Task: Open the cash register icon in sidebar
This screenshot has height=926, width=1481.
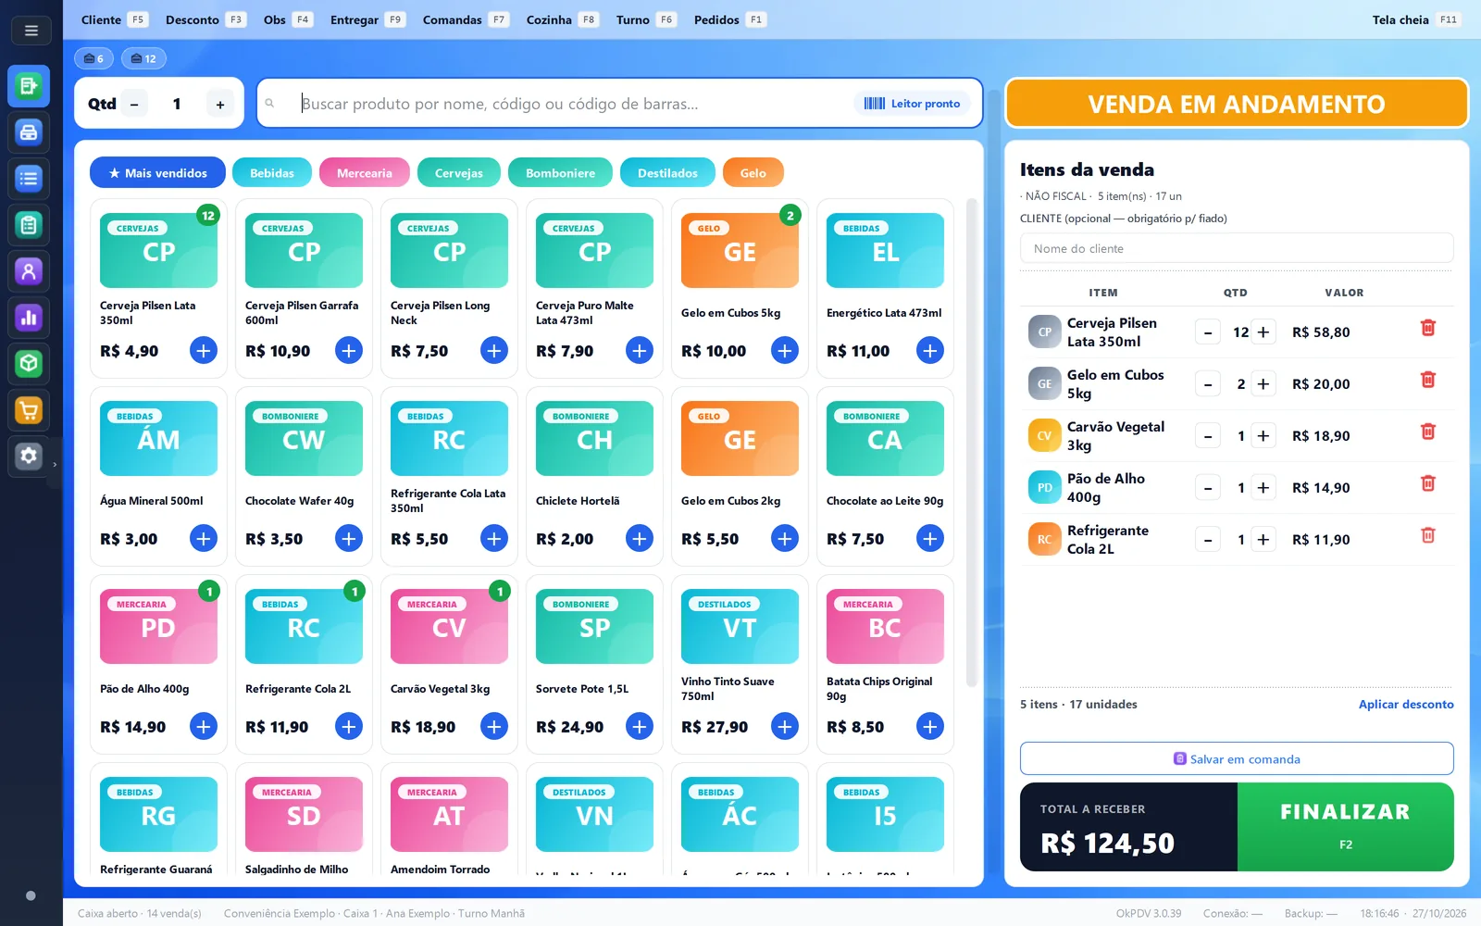Action: pos(29,132)
